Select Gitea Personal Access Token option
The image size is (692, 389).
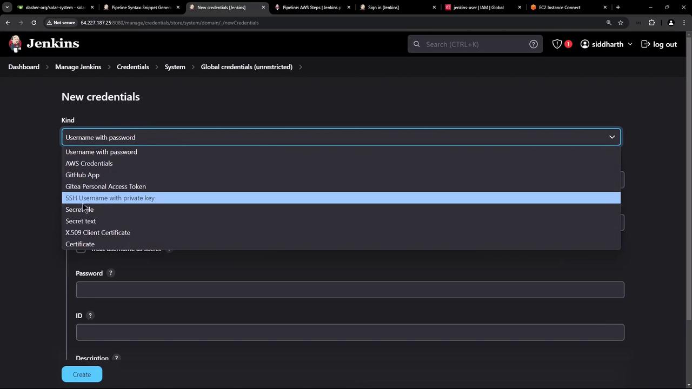point(341,186)
